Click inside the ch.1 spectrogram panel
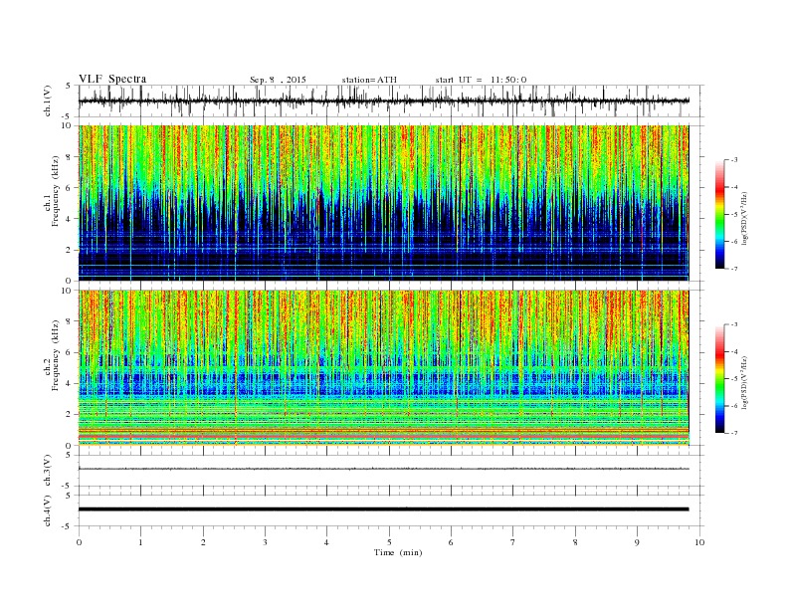Image resolution: width=788 pixels, height=609 pixels. pyautogui.click(x=383, y=203)
